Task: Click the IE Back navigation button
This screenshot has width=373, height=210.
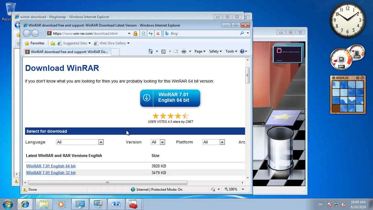Action: pyautogui.click(x=27, y=33)
